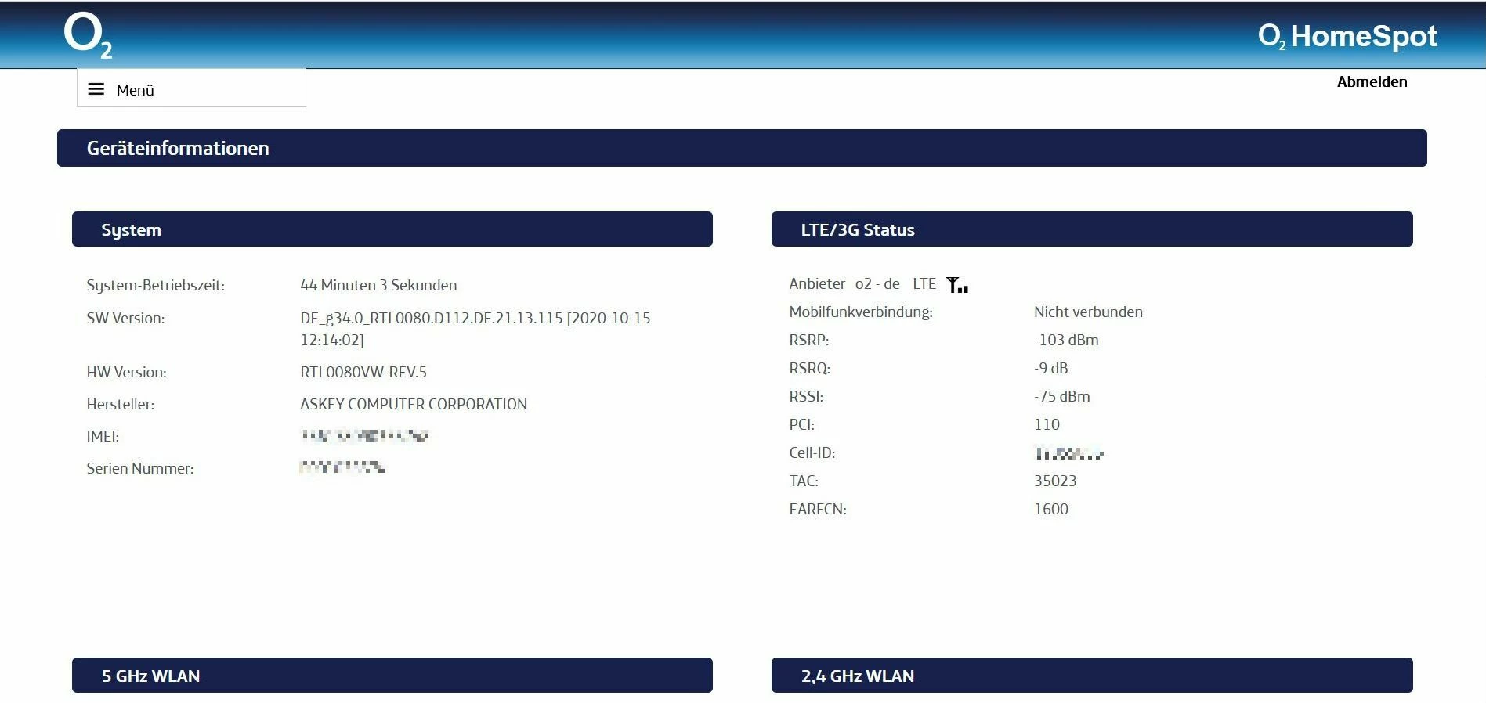Select the RSRP value -103 dBm

click(x=1066, y=340)
